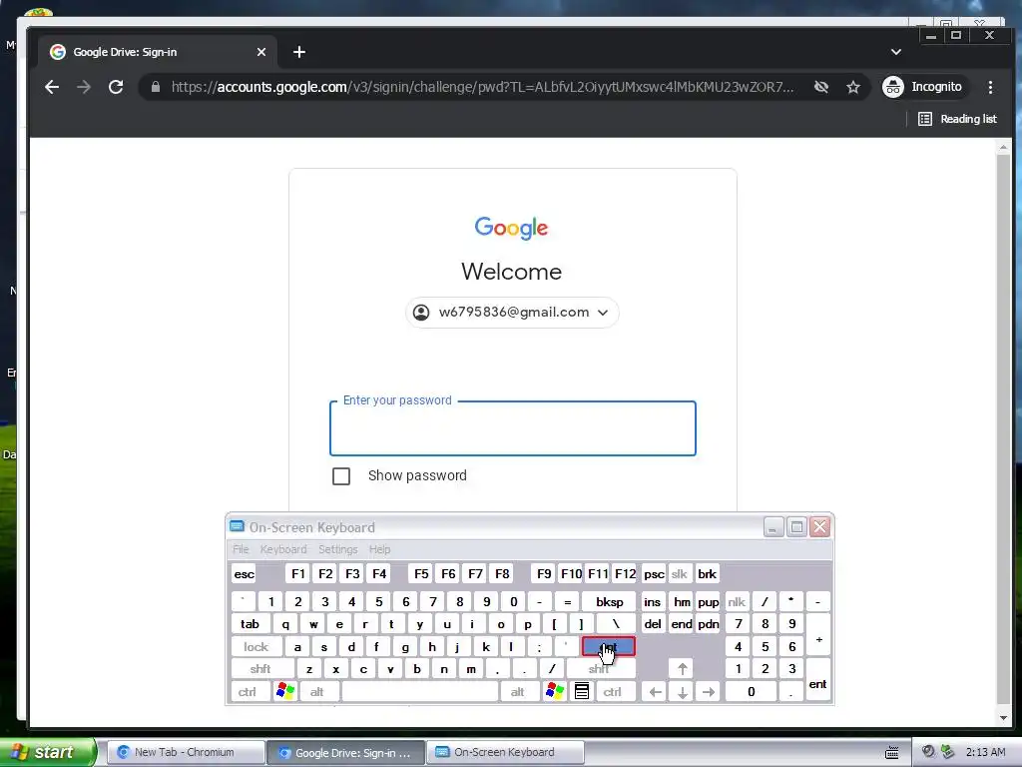
Task: Click the first system tray icon
Action: 929,752
